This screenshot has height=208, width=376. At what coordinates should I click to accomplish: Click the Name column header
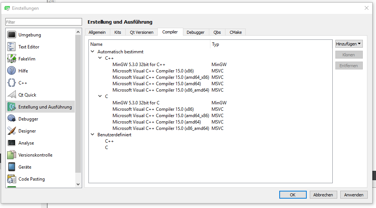pos(150,44)
